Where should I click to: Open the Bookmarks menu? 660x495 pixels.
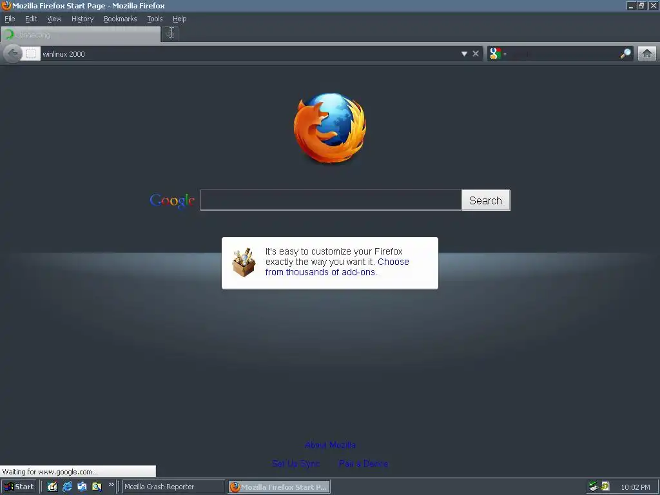pos(121,19)
